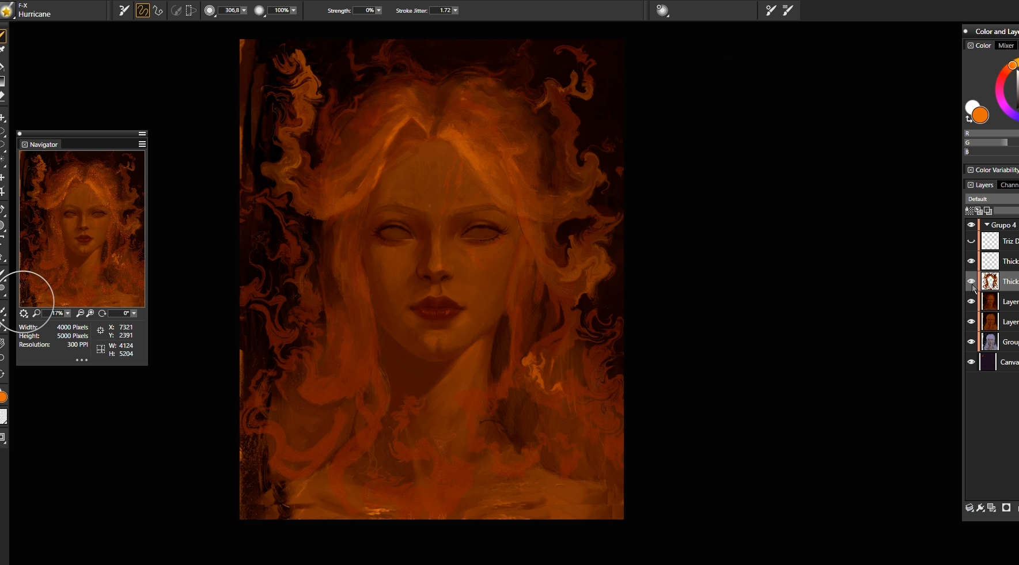Viewport: 1019px width, 565px height.
Task: Open the Navigator zoom level dropdown
Action: pos(67,313)
